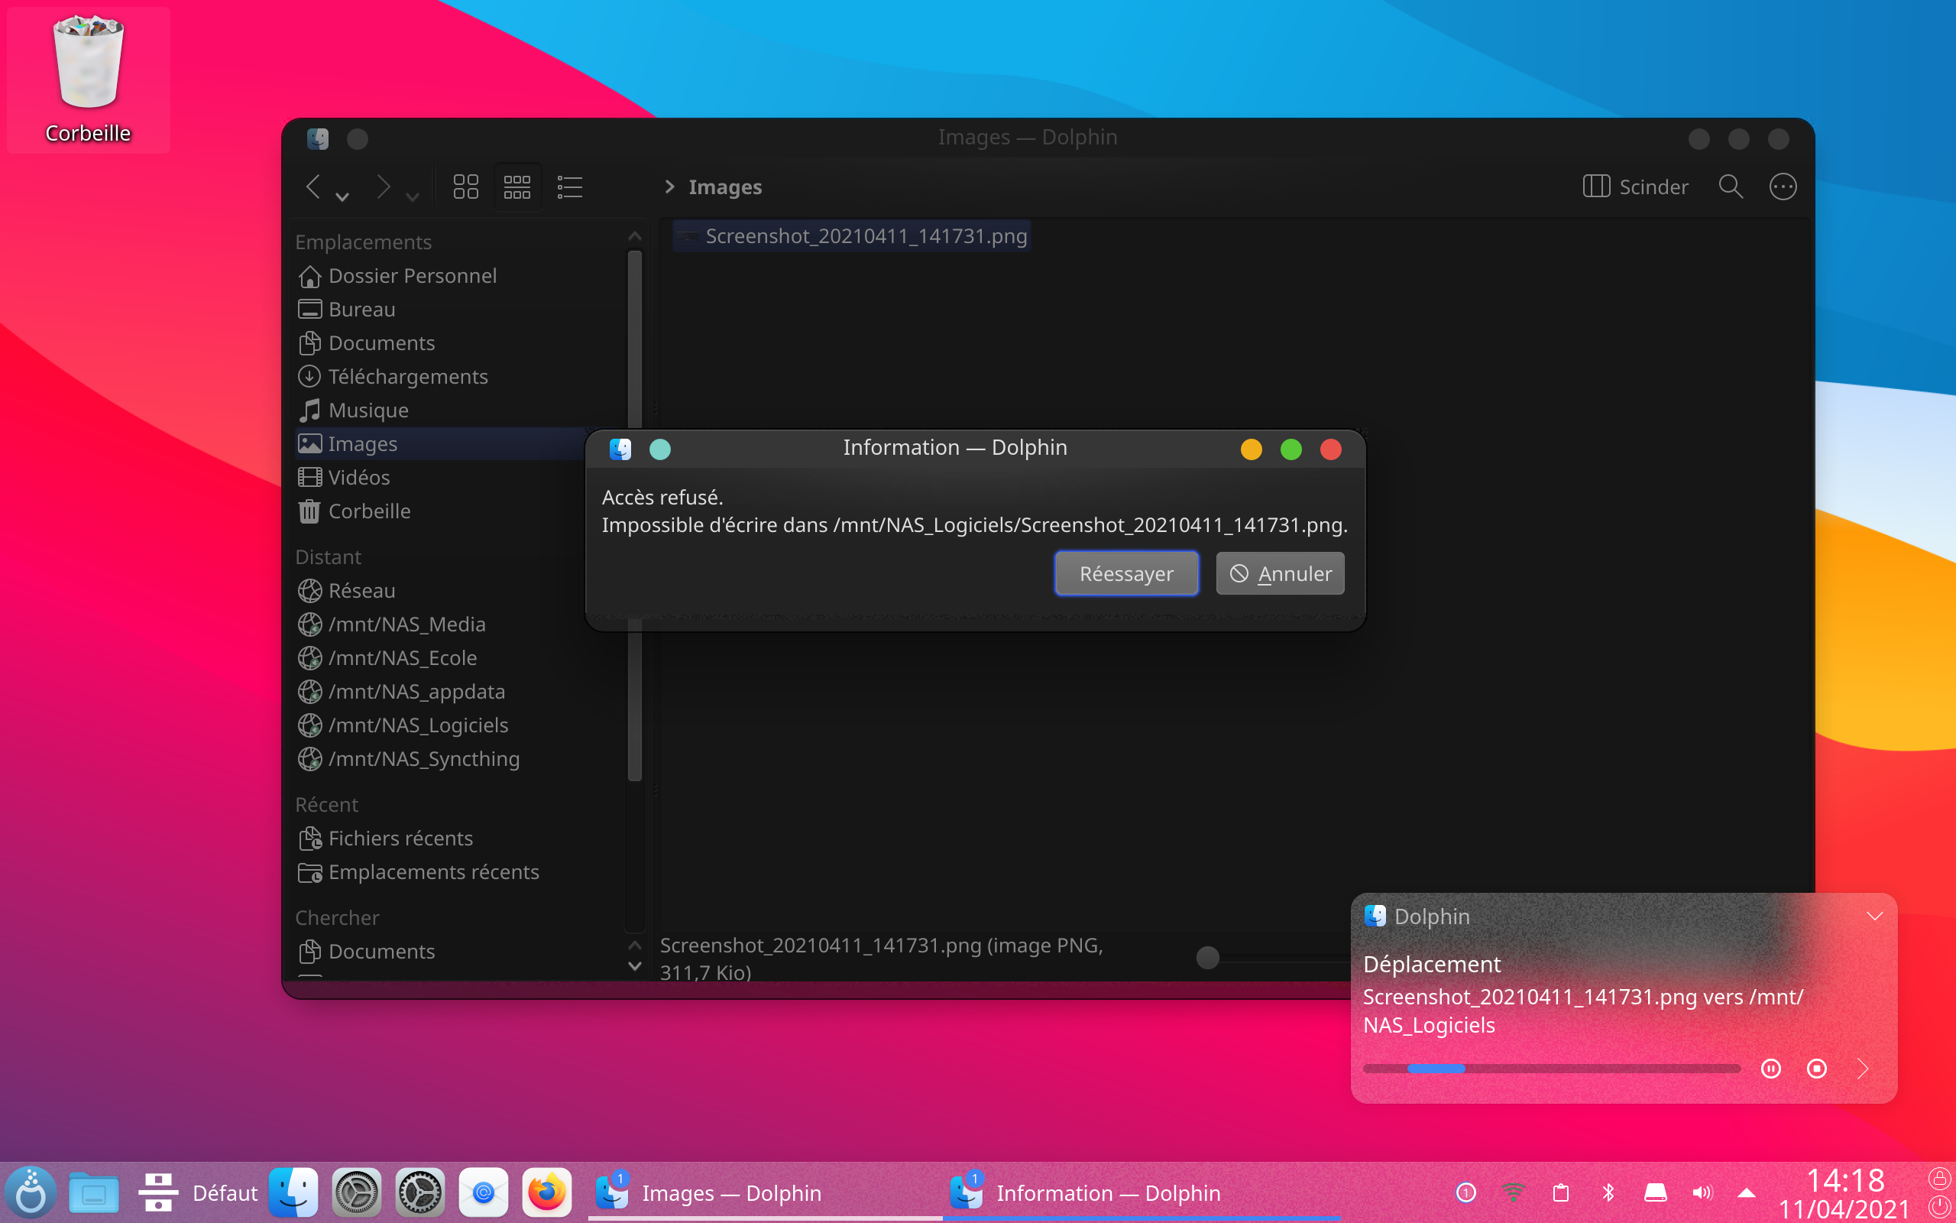Screen dimensions: 1956x1223
Task: Click the move progress bar in notification
Action: [1551, 1069]
